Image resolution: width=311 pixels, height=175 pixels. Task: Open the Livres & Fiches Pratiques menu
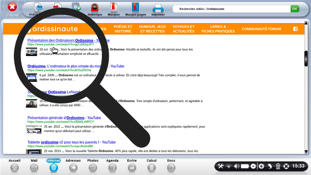(x=218, y=29)
